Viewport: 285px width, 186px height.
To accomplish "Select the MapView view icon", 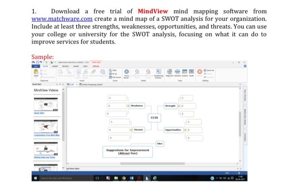I will tap(169, 73).
